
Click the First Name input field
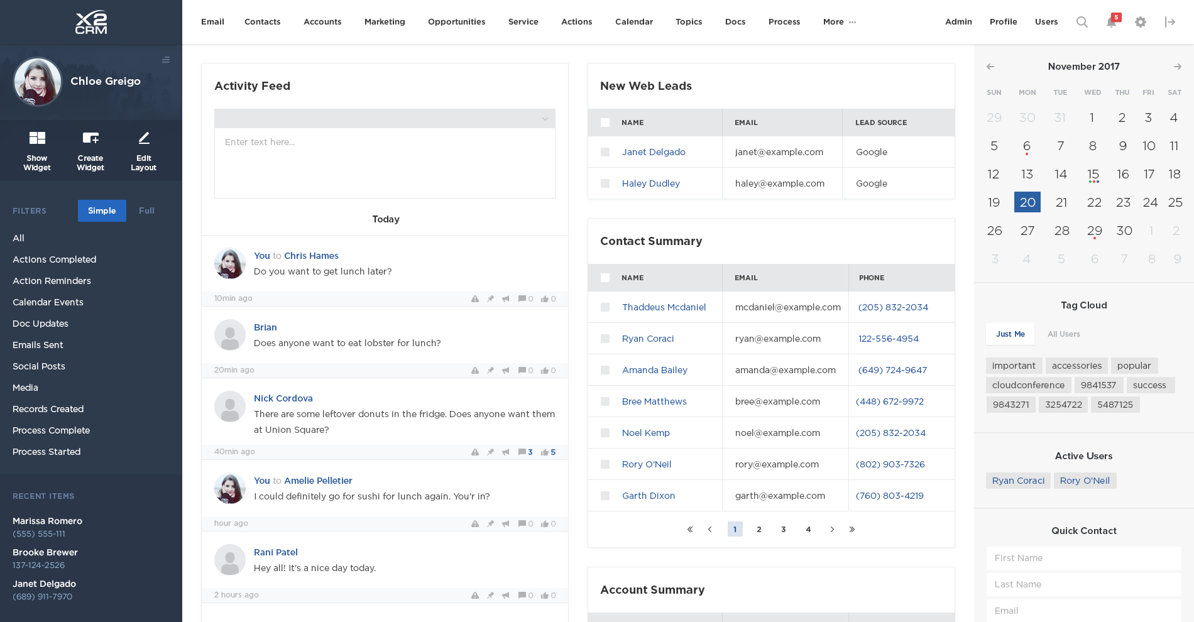click(x=1083, y=558)
